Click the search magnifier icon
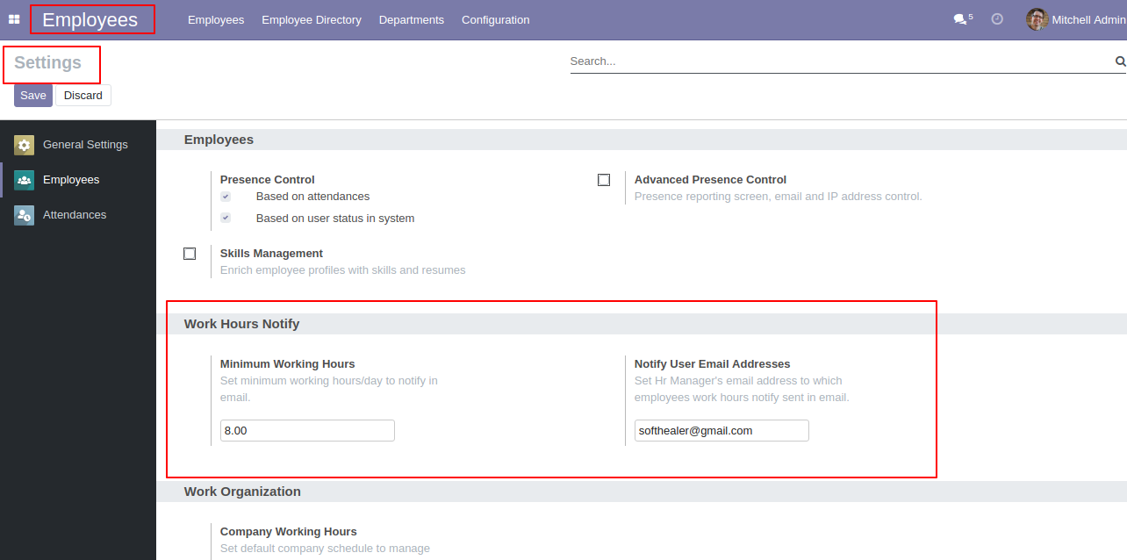Image resolution: width=1127 pixels, height=560 pixels. pos(1120,61)
